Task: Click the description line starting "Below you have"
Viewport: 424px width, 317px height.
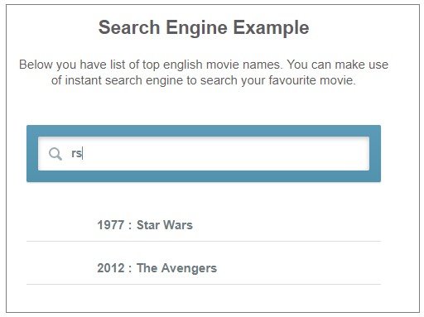Action: coord(204,65)
